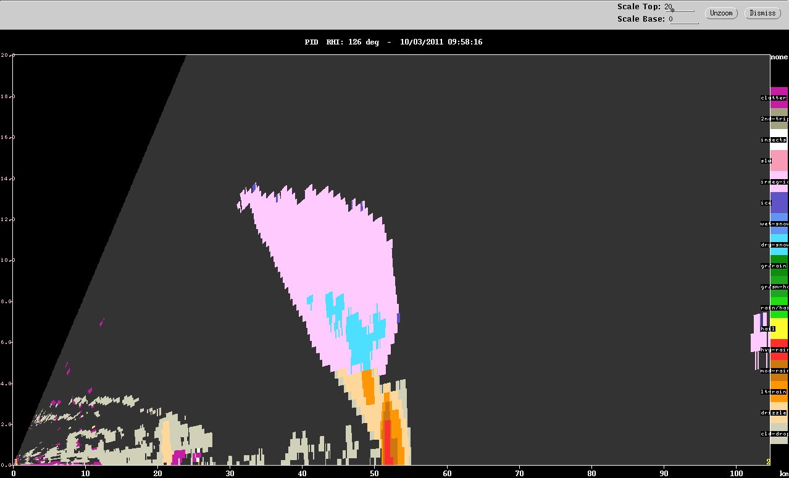Click the PID RHI plot title

[393, 42]
